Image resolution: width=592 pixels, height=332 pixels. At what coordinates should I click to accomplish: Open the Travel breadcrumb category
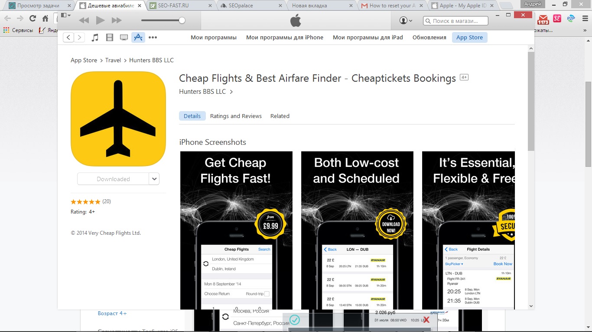(113, 60)
